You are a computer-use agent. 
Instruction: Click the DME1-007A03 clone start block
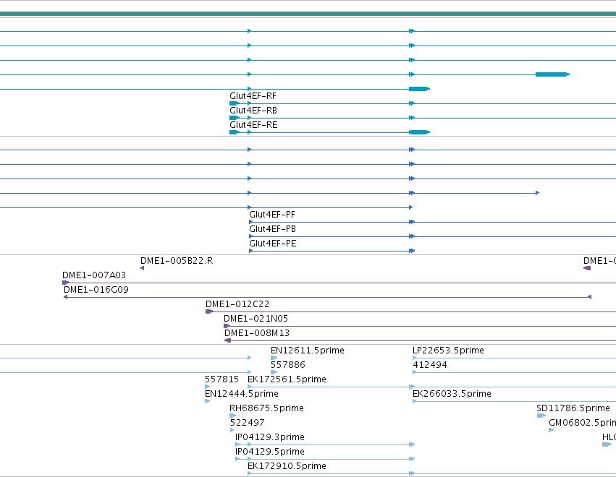tap(66, 283)
